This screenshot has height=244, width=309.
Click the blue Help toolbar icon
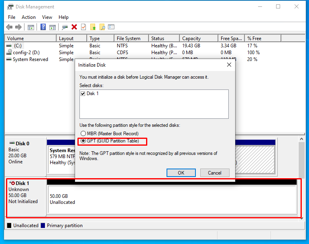coord(43,27)
